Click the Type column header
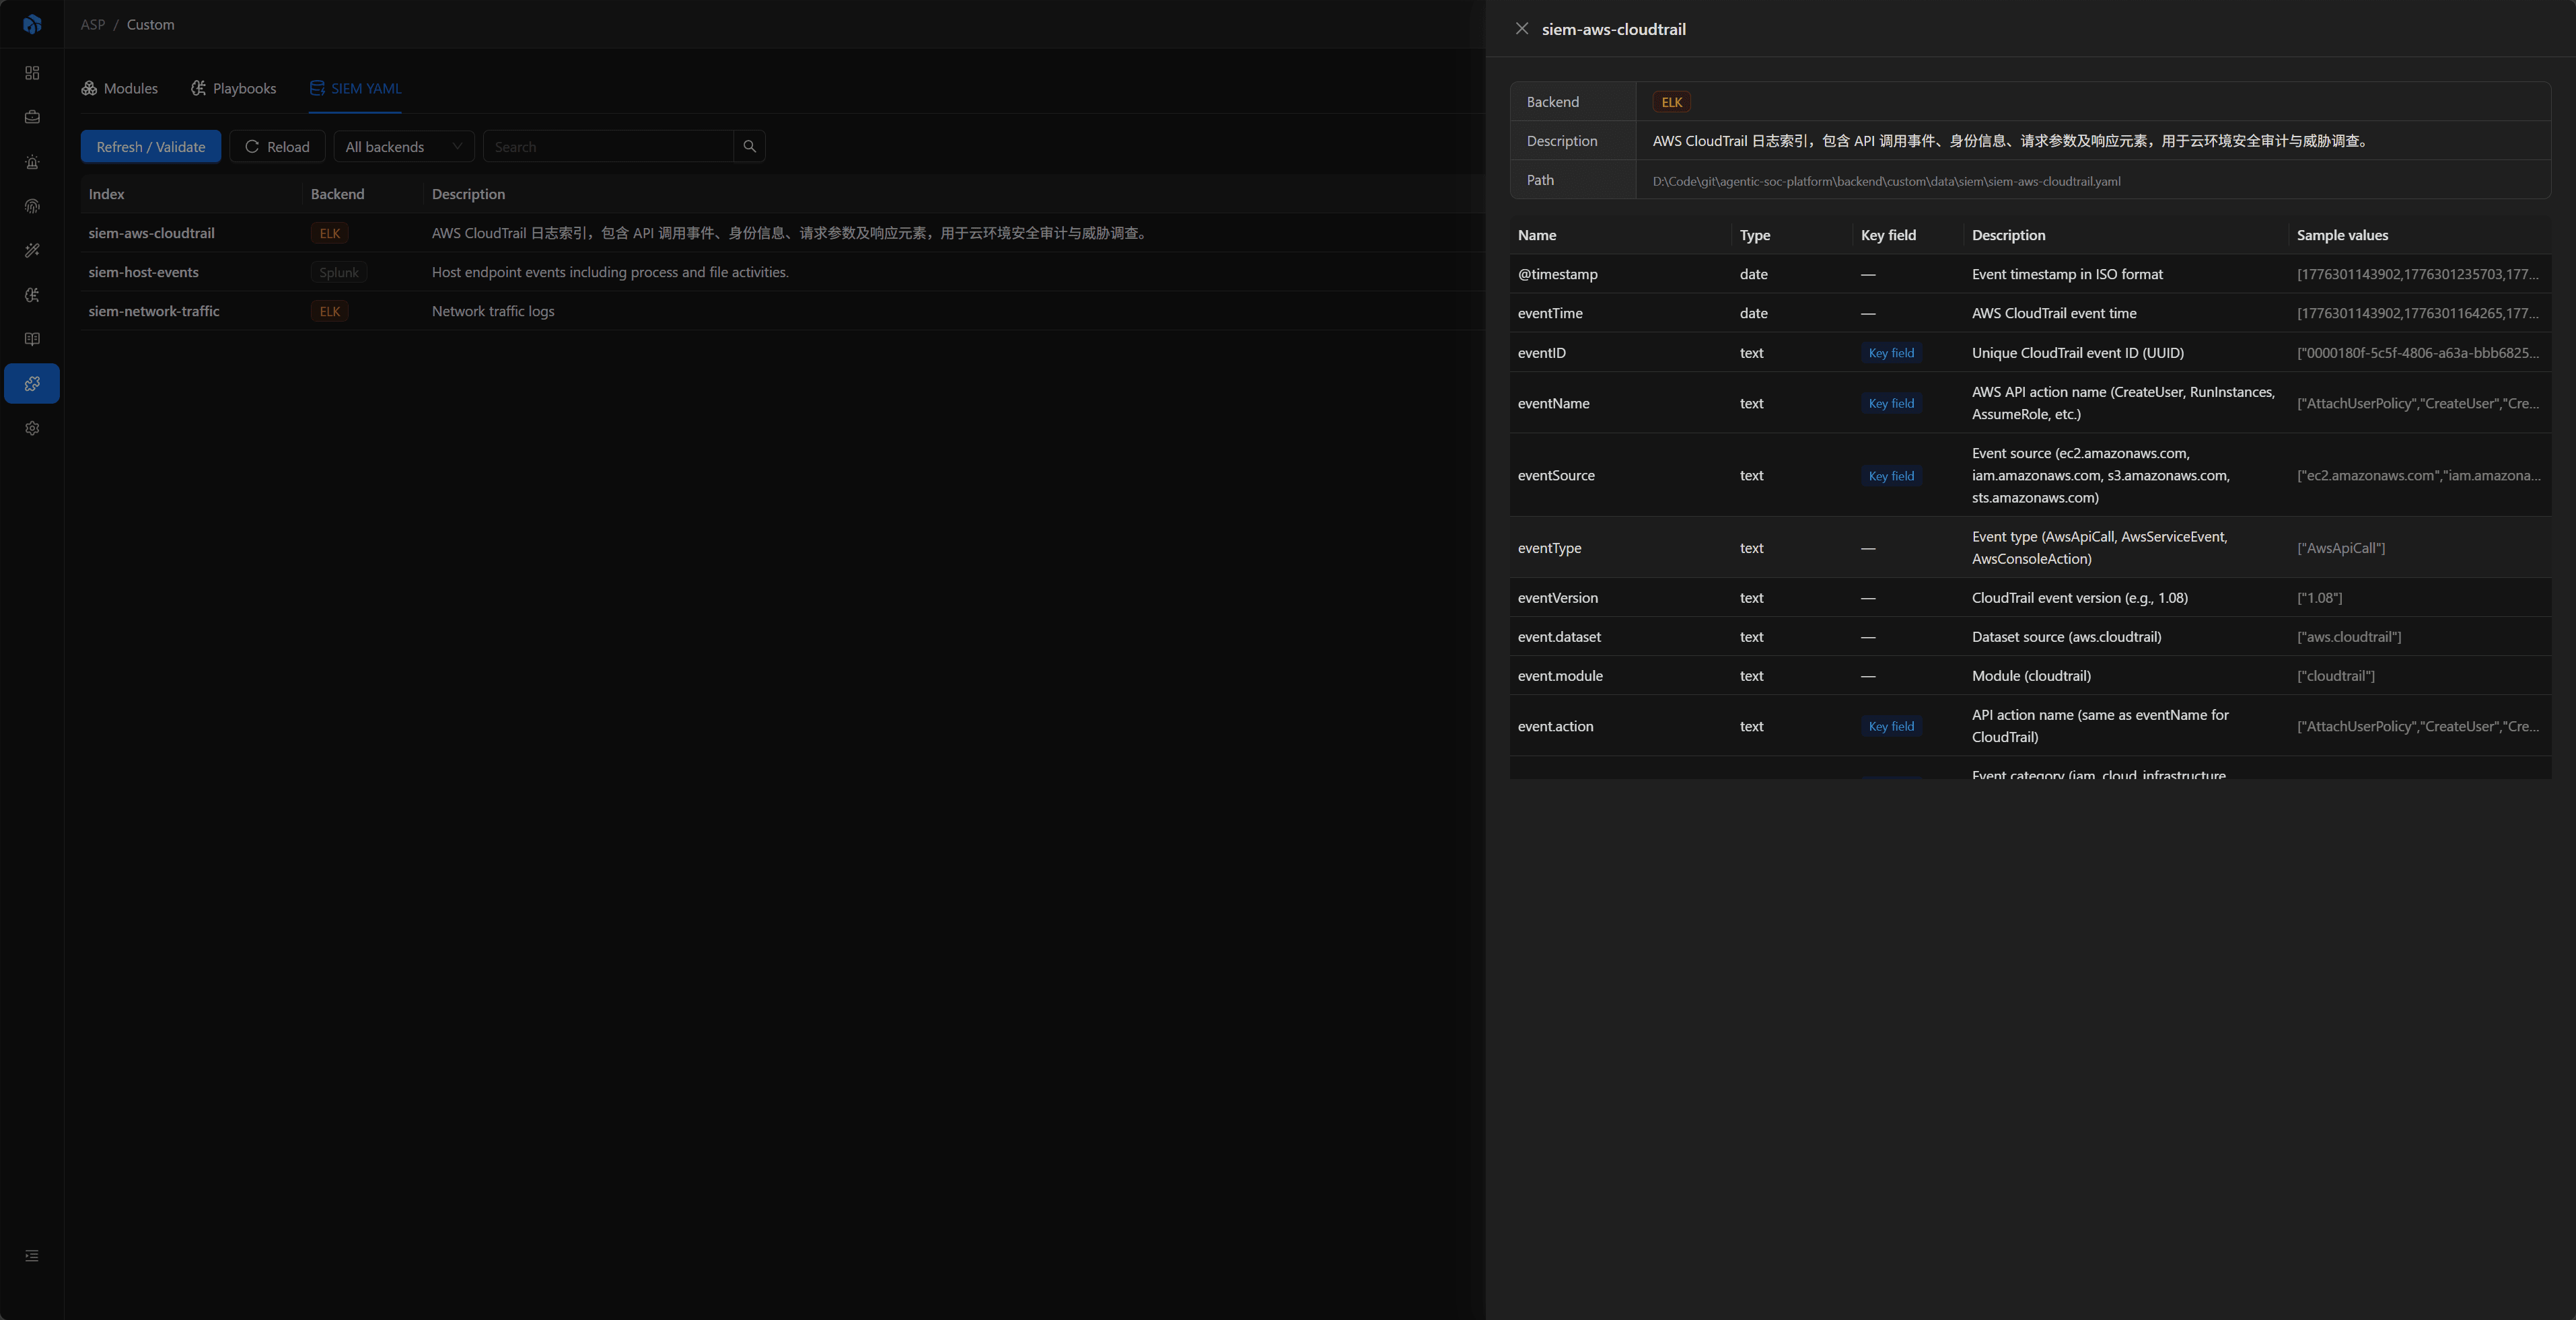Viewport: 2576px width, 1320px height. pyautogui.click(x=1755, y=235)
